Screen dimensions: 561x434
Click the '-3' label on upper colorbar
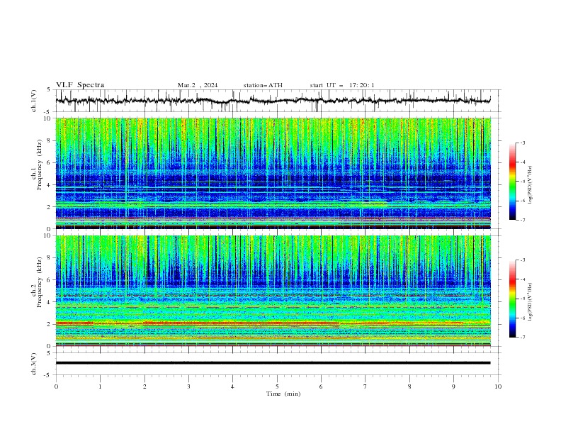point(522,143)
